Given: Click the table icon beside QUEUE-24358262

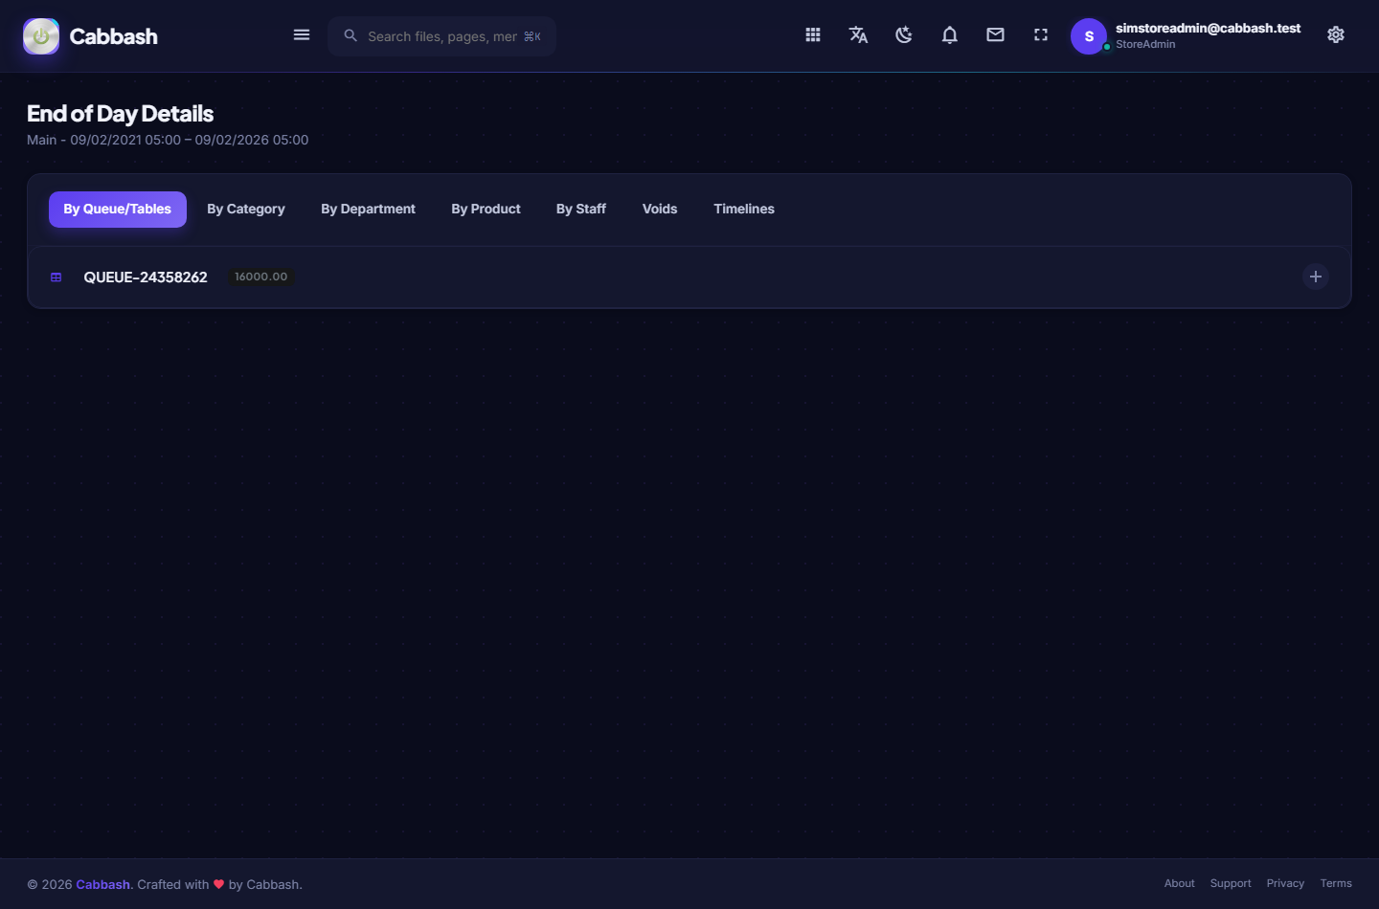Looking at the screenshot, I should click(57, 277).
